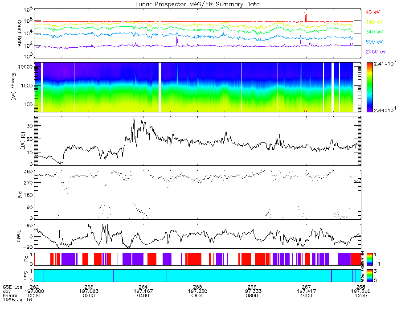Screen dimensions: 401x312
Task: Click the '0800' time tick label
Action: pos(252,296)
